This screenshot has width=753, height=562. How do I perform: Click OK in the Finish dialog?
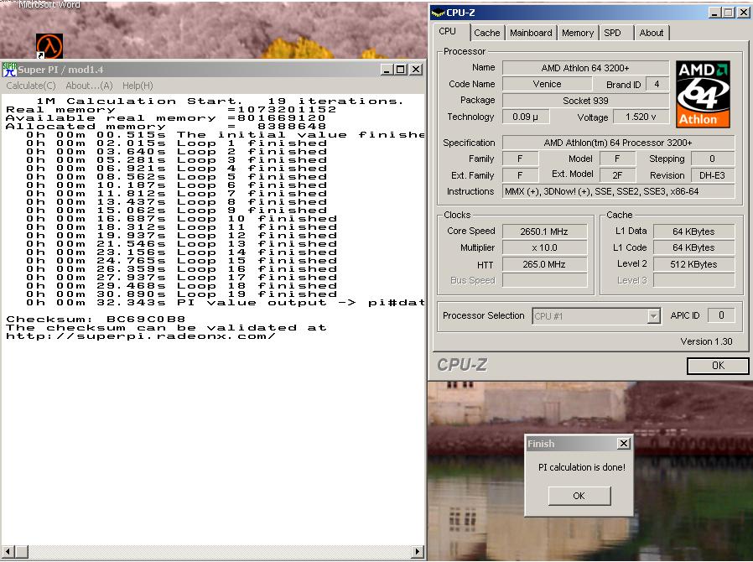579,496
